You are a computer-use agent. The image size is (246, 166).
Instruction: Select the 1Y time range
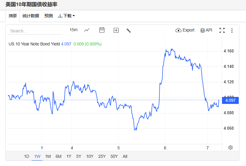pyautogui.click(x=69, y=156)
